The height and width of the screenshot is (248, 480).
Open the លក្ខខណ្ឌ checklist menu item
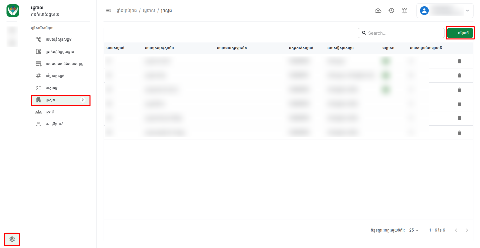(60, 88)
